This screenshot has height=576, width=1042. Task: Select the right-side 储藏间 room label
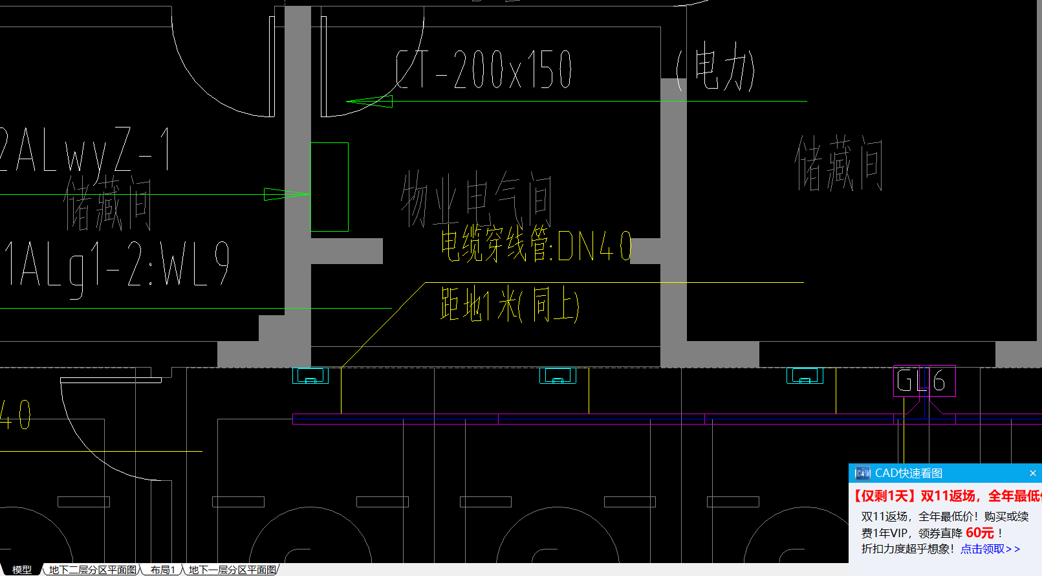coord(838,163)
